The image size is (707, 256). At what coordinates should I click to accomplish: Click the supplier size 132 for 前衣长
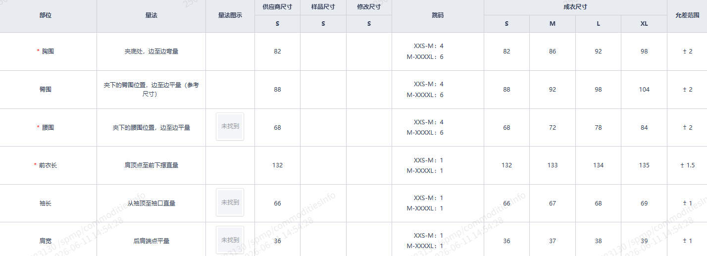pos(277,165)
